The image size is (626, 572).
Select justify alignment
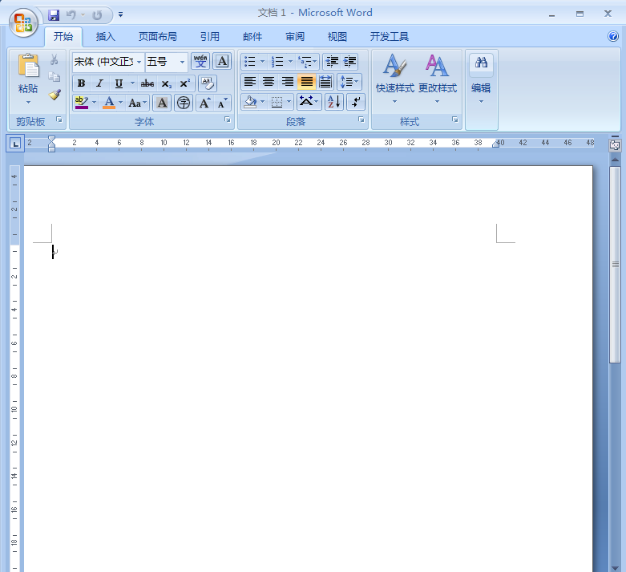[306, 82]
